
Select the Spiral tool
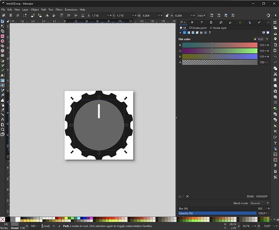2,56
